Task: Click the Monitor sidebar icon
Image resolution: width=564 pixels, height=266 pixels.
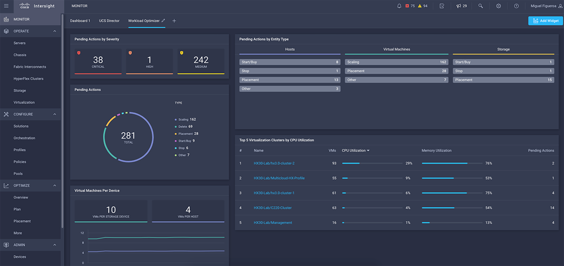Action: point(6,19)
